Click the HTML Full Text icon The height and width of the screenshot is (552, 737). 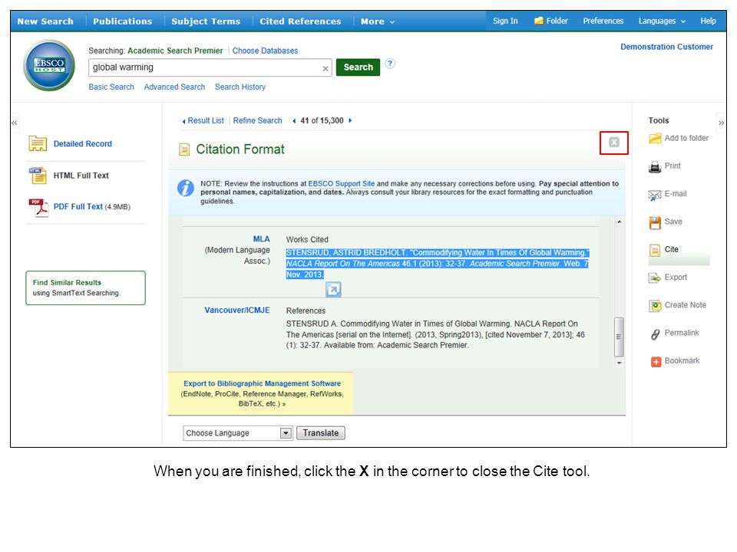(38, 176)
